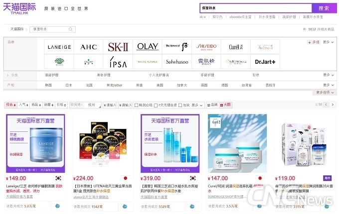
Task: Select the 手部护理 category
Action: (x=207, y=75)
